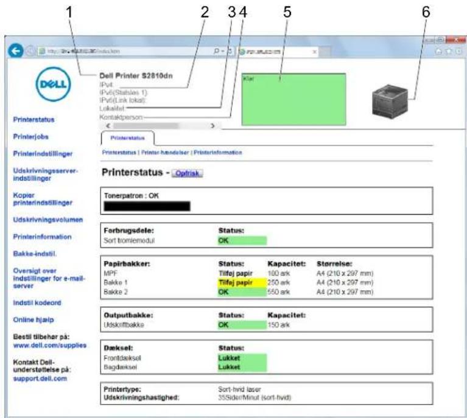Click the browser forward arrow button

point(30,51)
